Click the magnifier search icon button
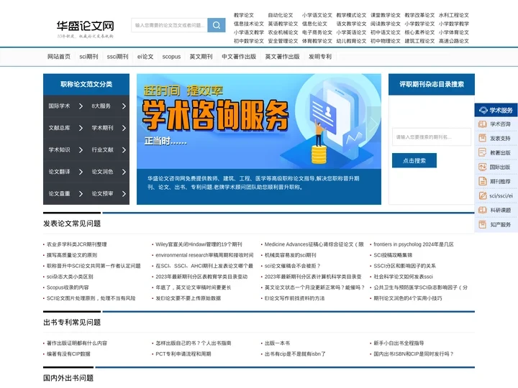Screen dimensions: 518x388 point(217,25)
